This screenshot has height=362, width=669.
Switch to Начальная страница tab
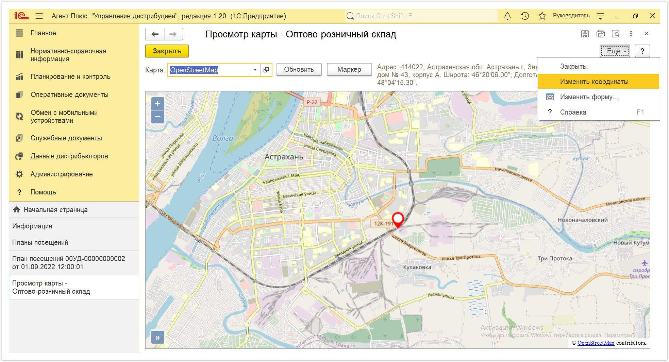pyautogui.click(x=74, y=210)
